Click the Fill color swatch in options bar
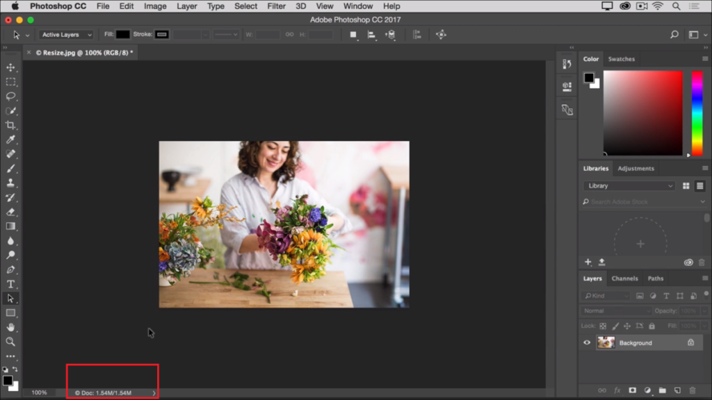 (x=123, y=34)
